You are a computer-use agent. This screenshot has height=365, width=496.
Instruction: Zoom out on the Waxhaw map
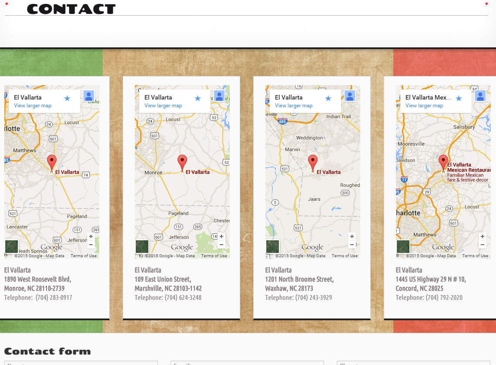[352, 244]
